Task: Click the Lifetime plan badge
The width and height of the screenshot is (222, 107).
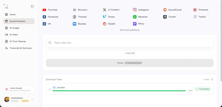Action: click(x=25, y=101)
